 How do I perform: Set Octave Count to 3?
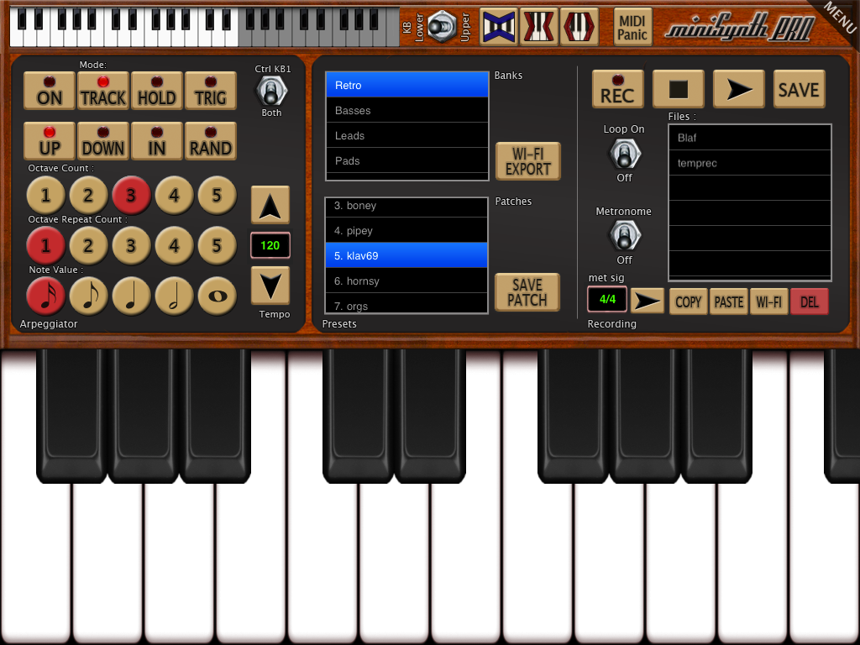point(132,195)
